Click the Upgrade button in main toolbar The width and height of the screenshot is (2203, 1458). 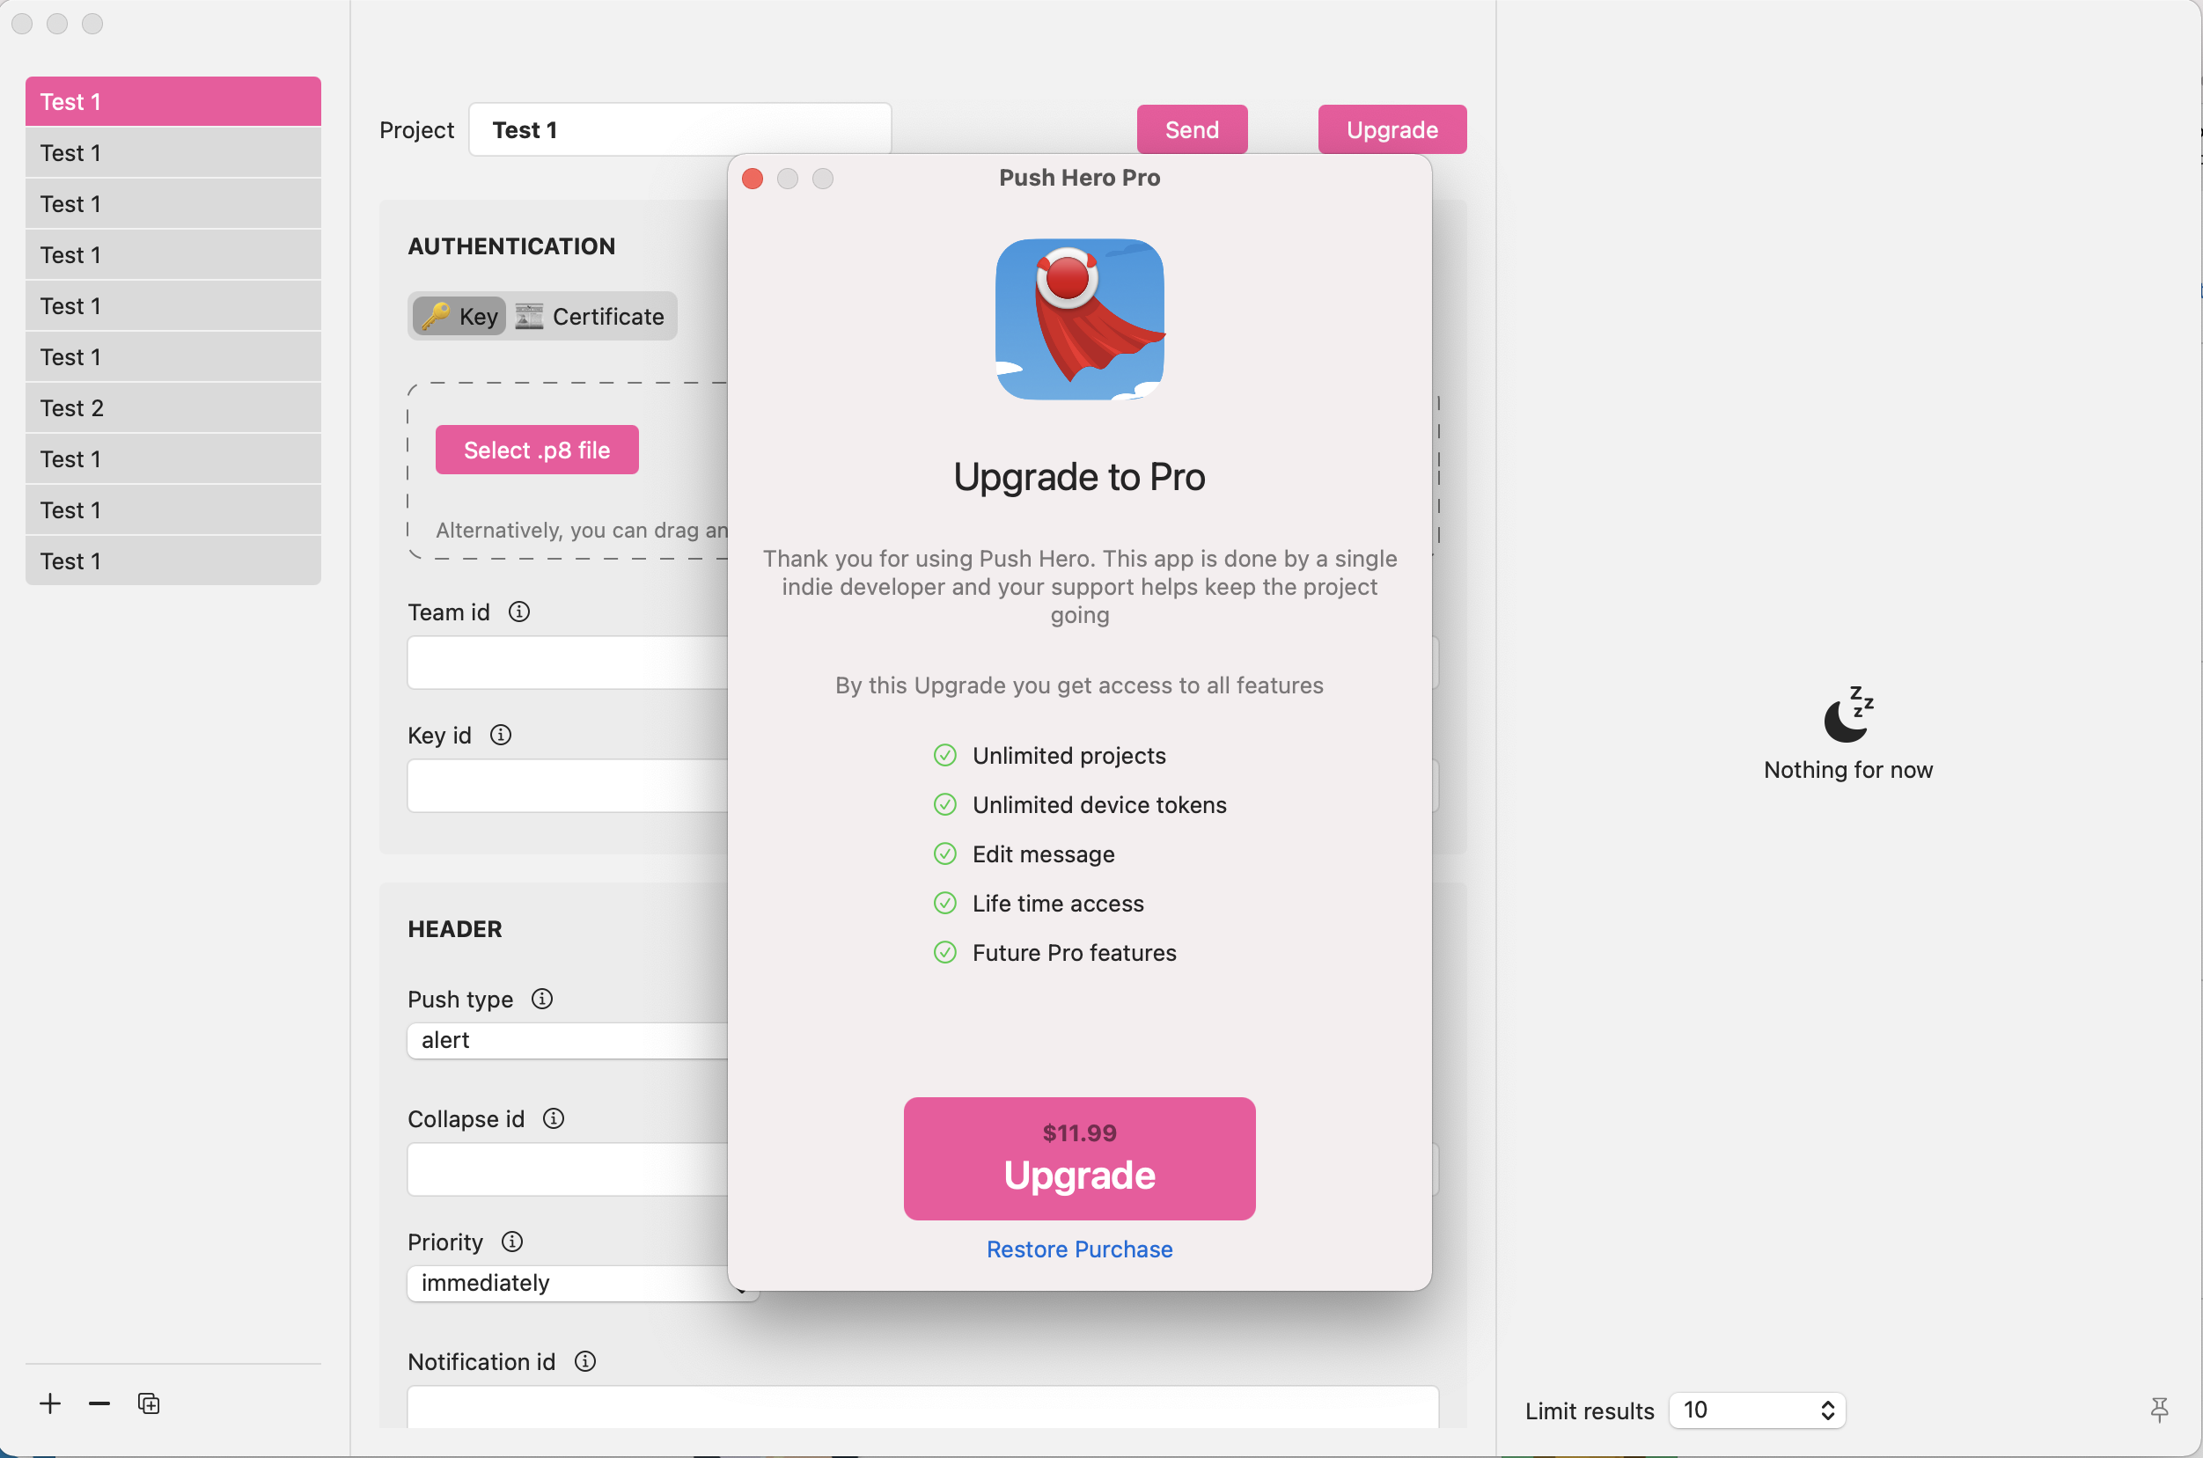click(1392, 129)
